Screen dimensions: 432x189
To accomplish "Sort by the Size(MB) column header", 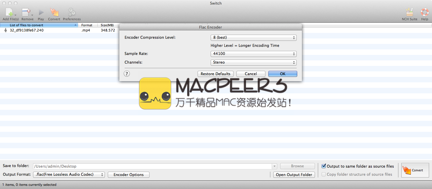I will [x=107, y=25].
